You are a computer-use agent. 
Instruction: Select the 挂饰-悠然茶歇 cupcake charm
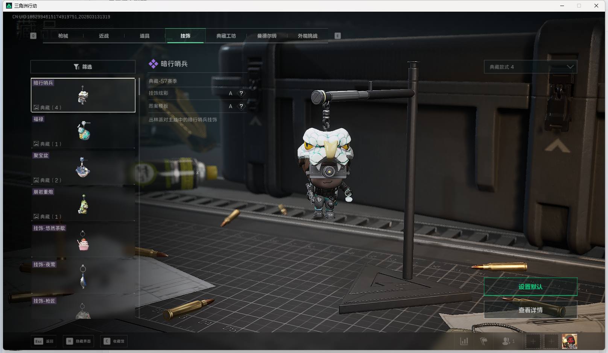[x=83, y=240]
